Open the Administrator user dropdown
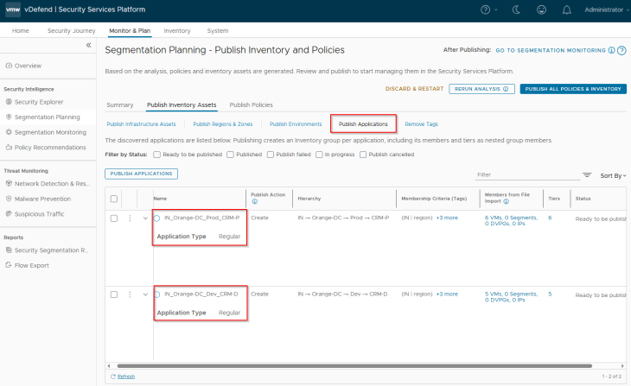Image resolution: width=631 pixels, height=386 pixels. click(603, 9)
